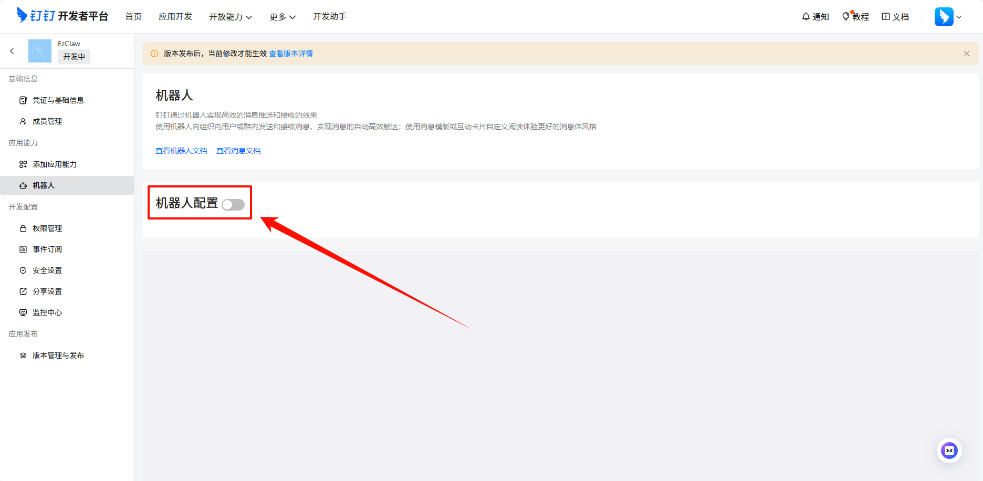This screenshot has width=983, height=481.
Task: Click the DingTalk developer platform logo
Action: [x=62, y=16]
